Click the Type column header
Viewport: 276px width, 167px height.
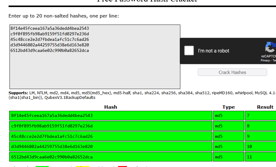tap(228, 107)
